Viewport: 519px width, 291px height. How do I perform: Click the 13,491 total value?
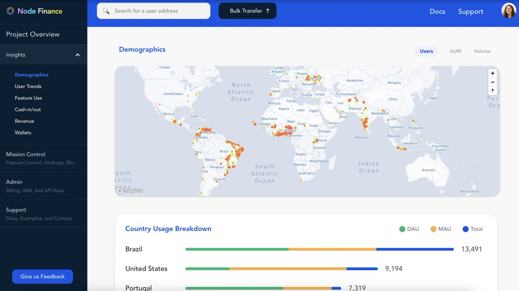click(471, 249)
